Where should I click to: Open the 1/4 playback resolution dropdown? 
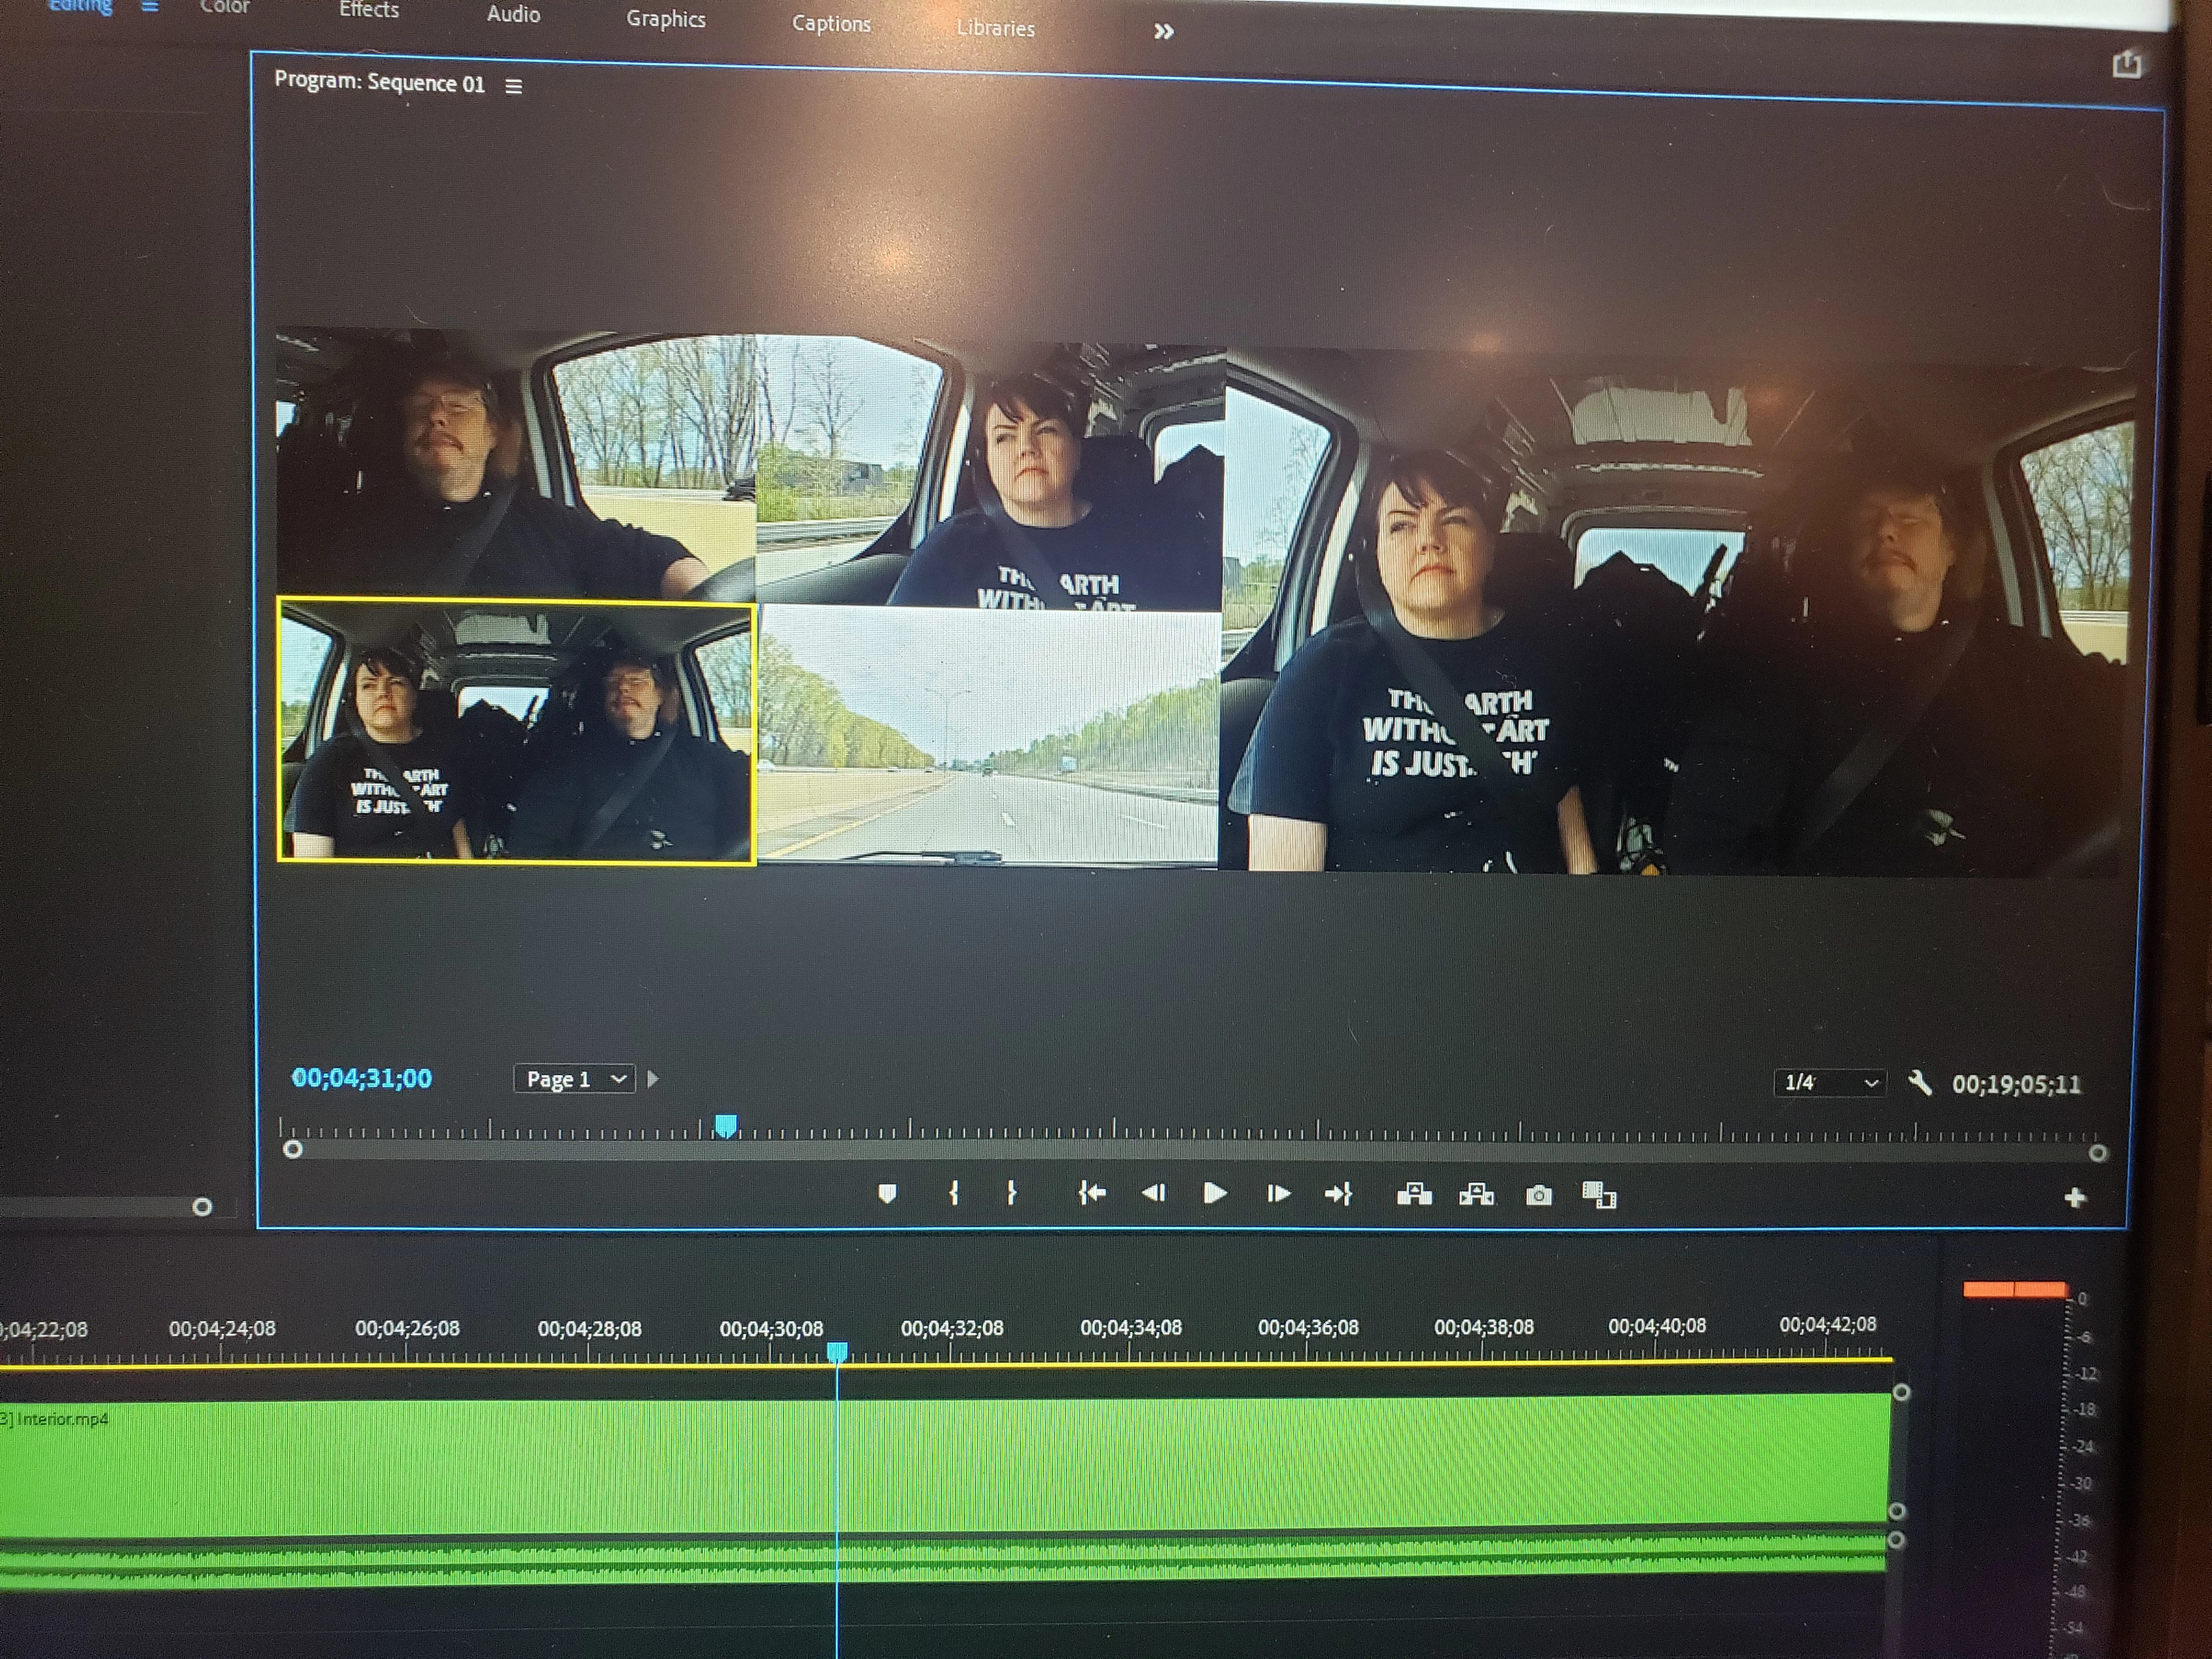[1830, 1083]
